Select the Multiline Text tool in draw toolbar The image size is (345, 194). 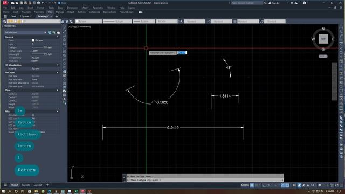65,99
